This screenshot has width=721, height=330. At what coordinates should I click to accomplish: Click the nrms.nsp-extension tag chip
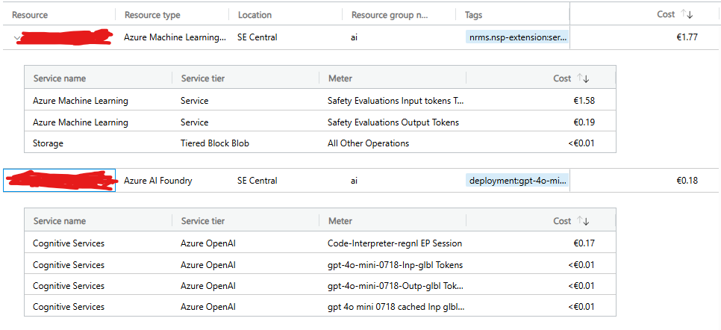tap(516, 37)
